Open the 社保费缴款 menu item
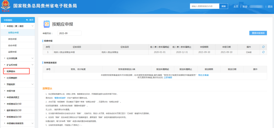The height and width of the screenshot is (128, 274). [12, 78]
